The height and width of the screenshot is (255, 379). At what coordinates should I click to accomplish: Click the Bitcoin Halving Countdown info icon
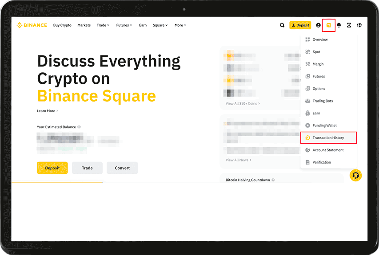coord(273,180)
